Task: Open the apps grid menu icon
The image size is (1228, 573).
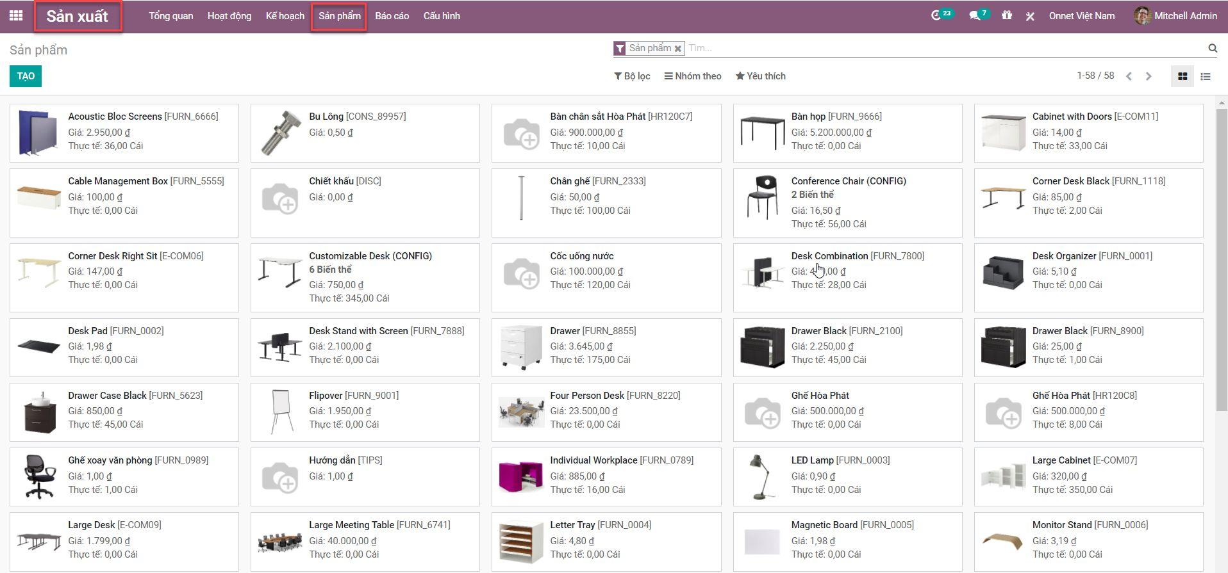Action: pyautogui.click(x=16, y=16)
